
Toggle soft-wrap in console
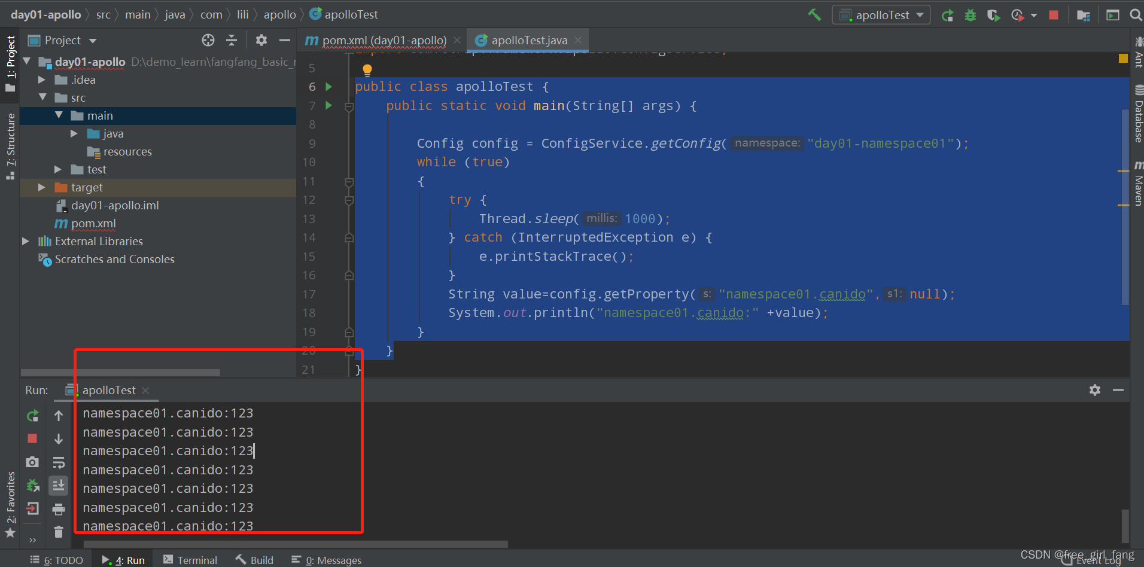[59, 462]
